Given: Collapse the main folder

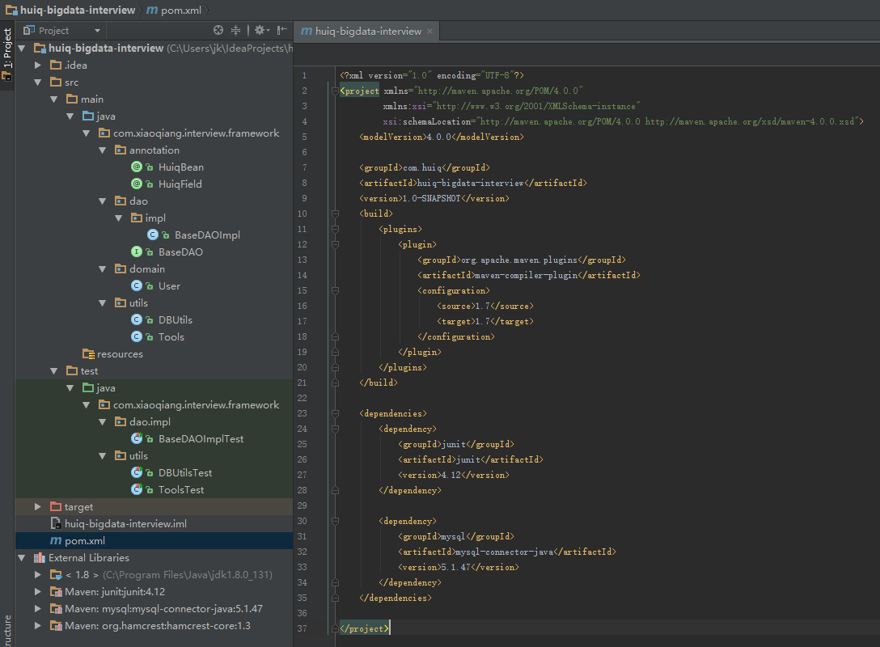Looking at the screenshot, I should (x=54, y=99).
